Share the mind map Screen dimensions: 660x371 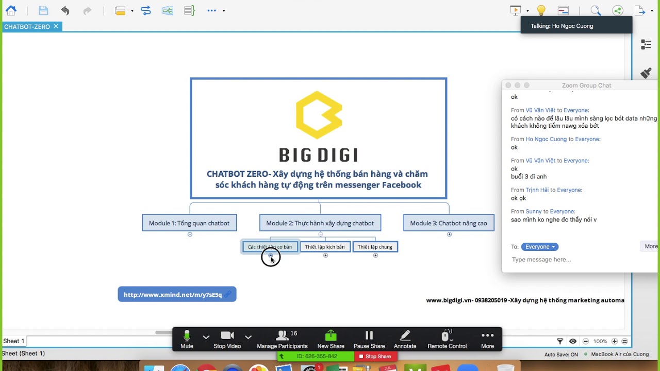click(x=618, y=10)
